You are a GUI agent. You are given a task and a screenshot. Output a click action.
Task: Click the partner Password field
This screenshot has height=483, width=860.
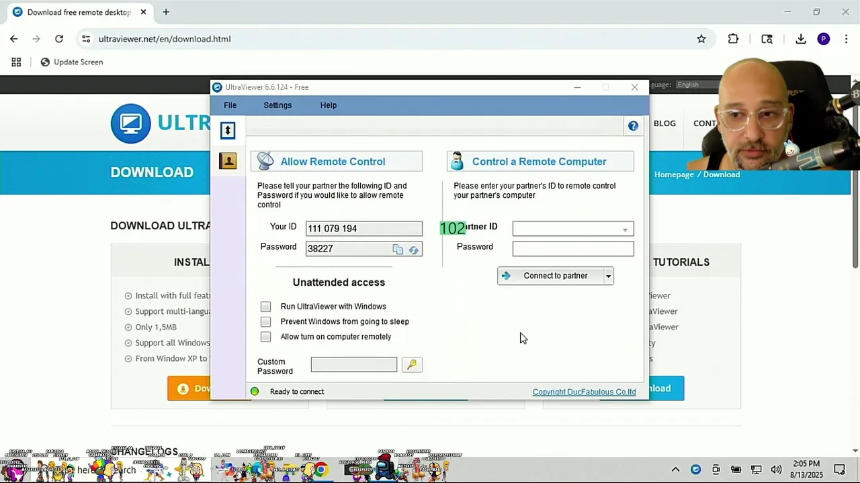(572, 249)
